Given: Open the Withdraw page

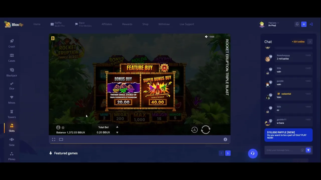Looking at the screenshot, I should [x=164, y=24].
